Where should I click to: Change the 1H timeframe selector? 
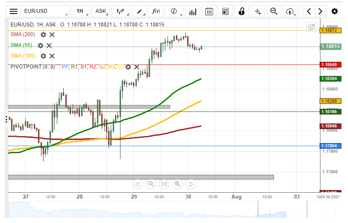80,11
